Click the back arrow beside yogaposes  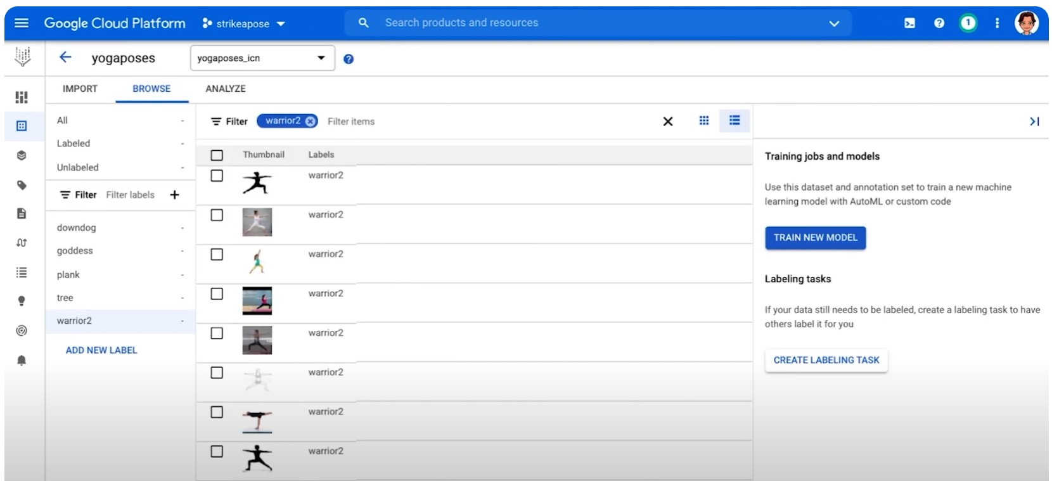65,58
